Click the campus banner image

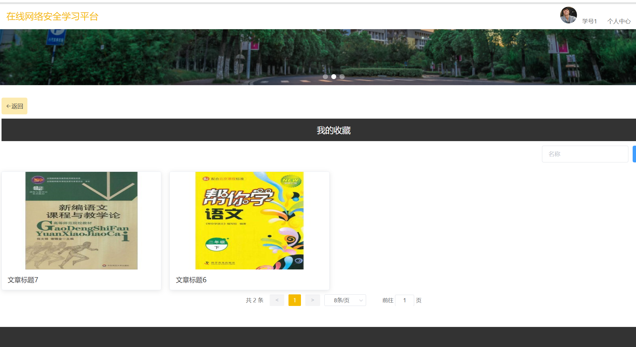[318, 57]
